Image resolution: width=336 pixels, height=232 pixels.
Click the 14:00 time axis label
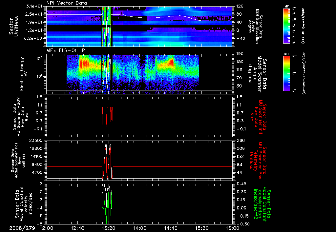click(x=140, y=228)
